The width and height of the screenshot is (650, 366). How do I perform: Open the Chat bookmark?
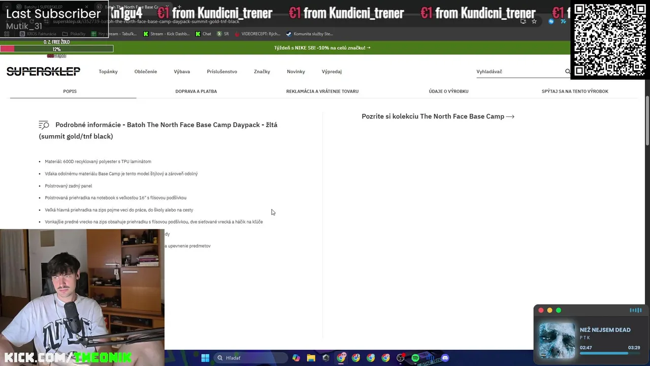(203, 34)
